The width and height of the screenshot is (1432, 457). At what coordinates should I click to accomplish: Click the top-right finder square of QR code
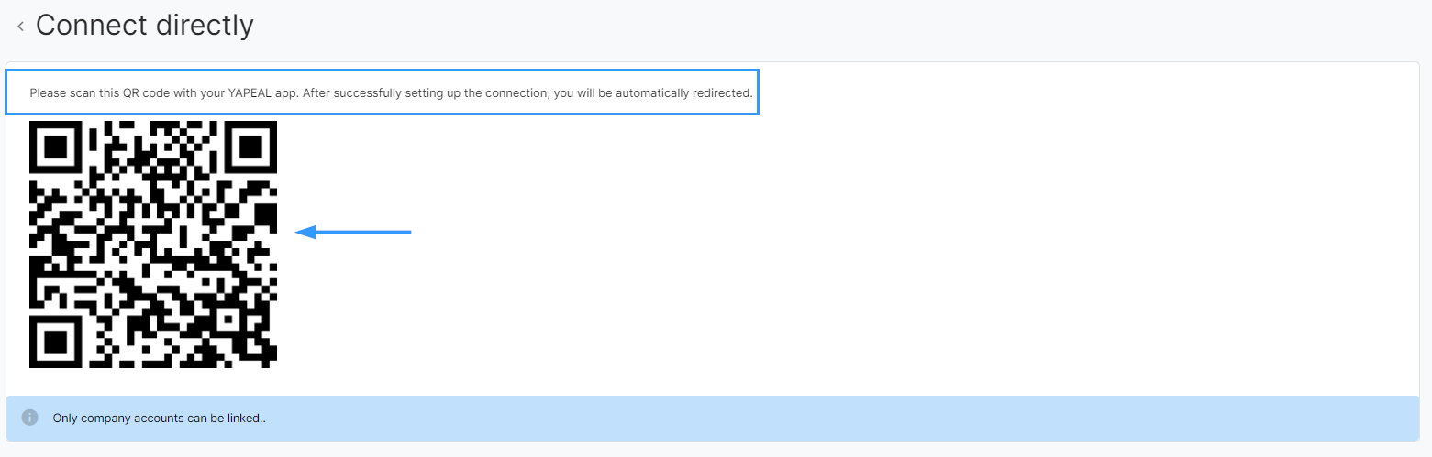point(250,147)
